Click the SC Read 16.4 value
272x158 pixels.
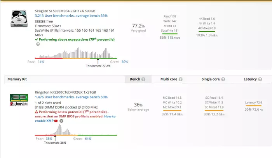tap(214, 98)
